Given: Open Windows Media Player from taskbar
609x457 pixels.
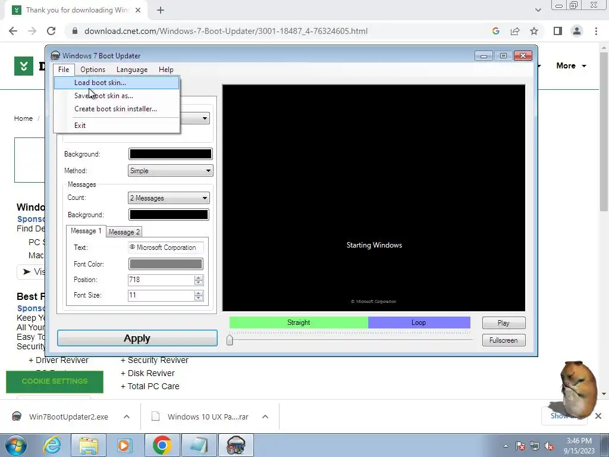Looking at the screenshot, I should click(x=124, y=445).
